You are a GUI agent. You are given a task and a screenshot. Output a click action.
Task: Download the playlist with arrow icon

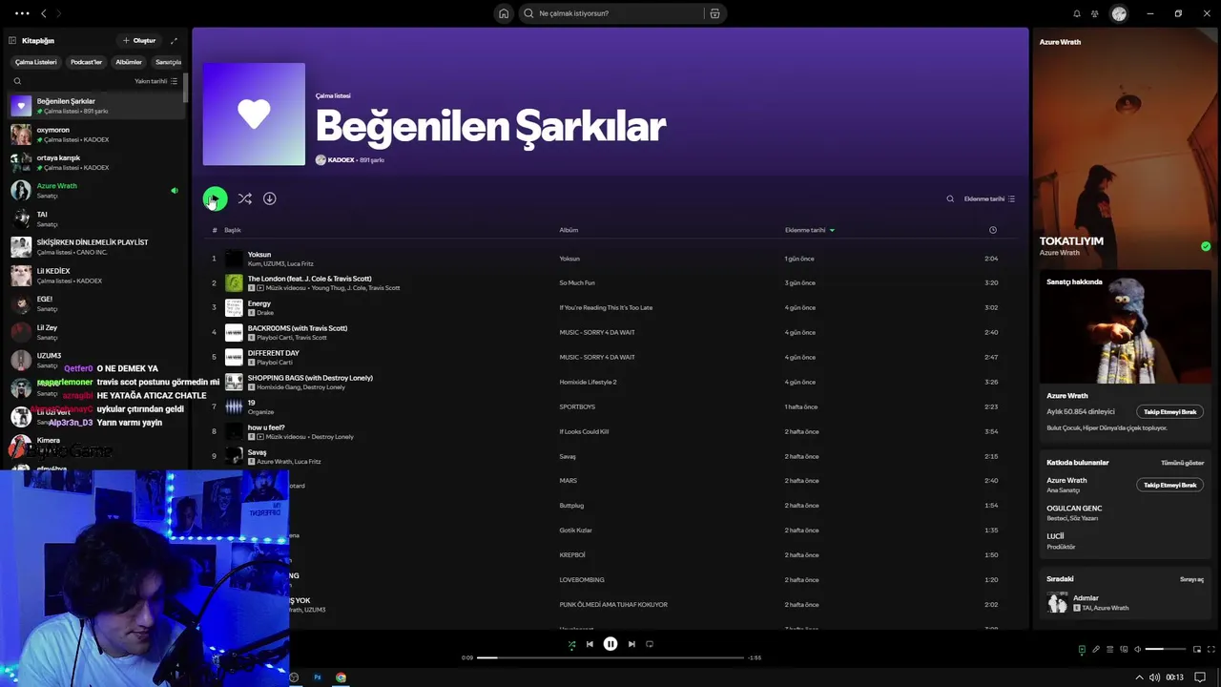(270, 198)
